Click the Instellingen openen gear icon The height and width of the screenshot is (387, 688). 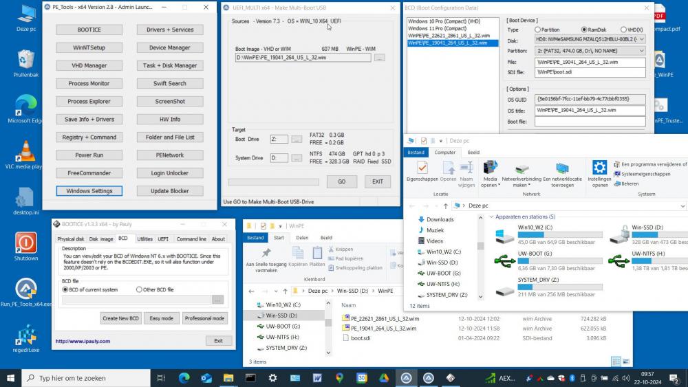pyautogui.click(x=600, y=168)
